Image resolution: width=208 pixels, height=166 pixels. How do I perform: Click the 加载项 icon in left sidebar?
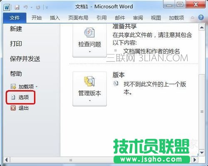(13, 87)
